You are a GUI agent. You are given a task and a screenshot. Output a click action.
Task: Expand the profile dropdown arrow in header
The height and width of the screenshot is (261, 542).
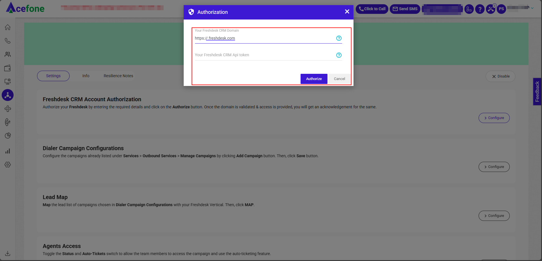click(532, 8)
